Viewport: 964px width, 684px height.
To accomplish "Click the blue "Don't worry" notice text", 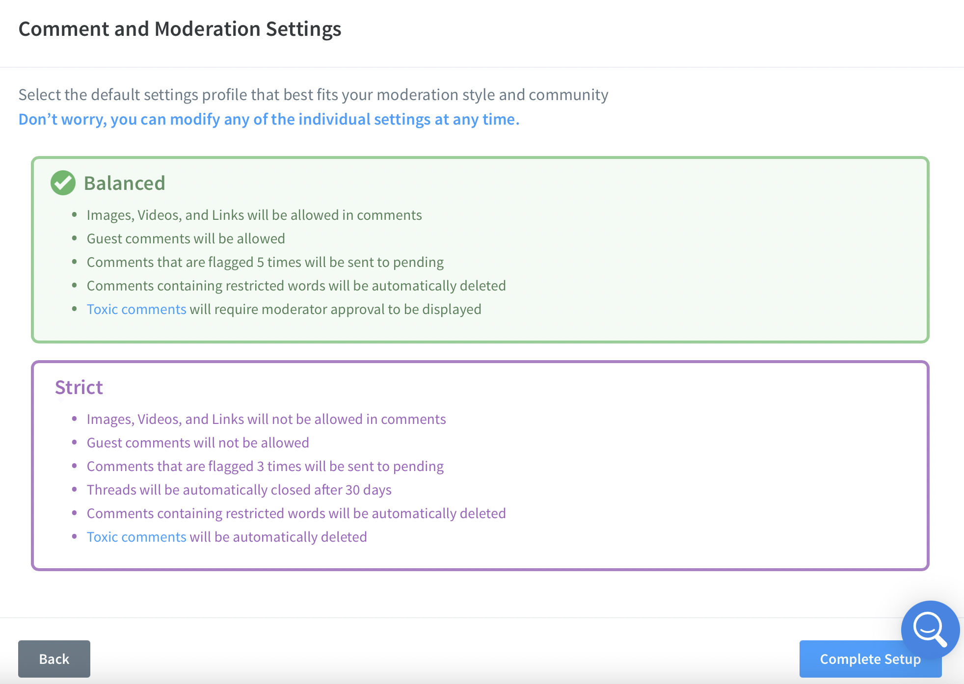I will click(x=268, y=119).
